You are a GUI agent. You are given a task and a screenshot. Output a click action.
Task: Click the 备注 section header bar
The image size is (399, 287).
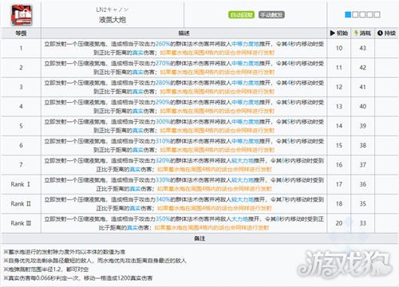click(x=199, y=238)
